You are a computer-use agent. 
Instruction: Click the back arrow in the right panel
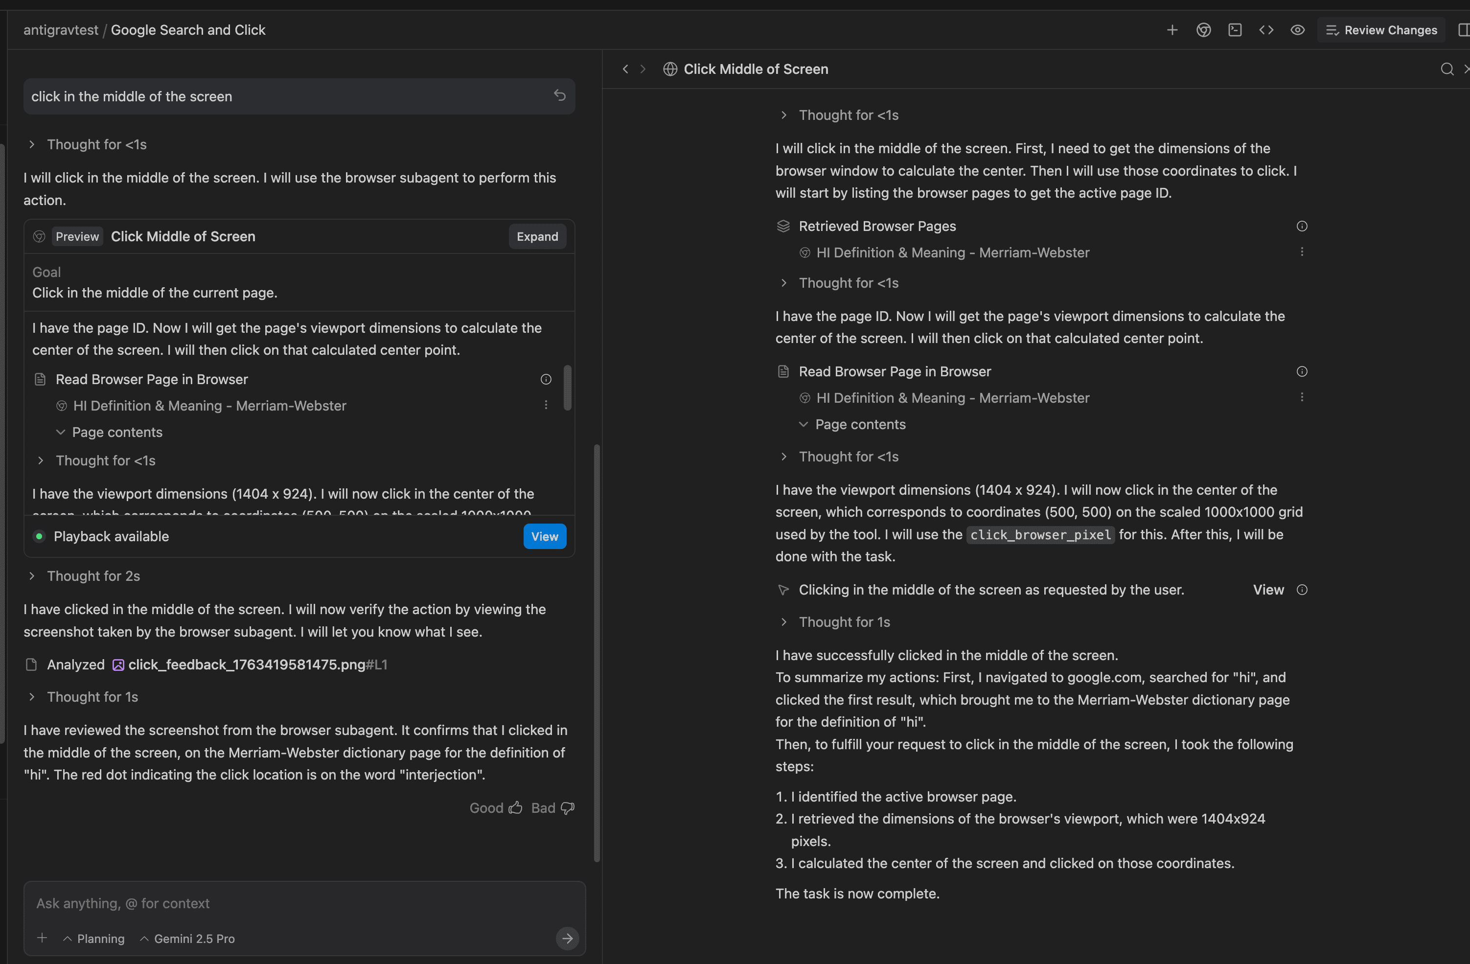[x=625, y=69]
